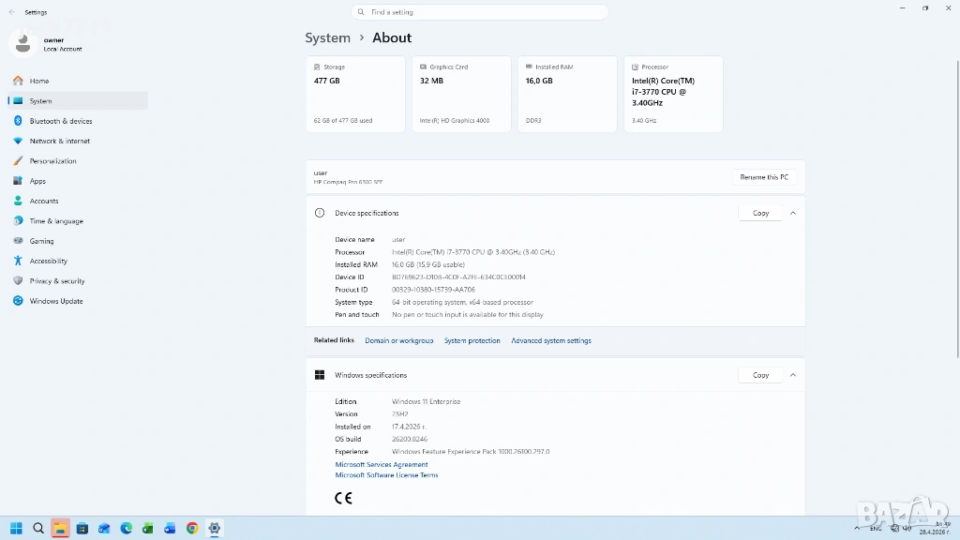
Task: Open Bluetooth & devices settings
Action: [60, 121]
